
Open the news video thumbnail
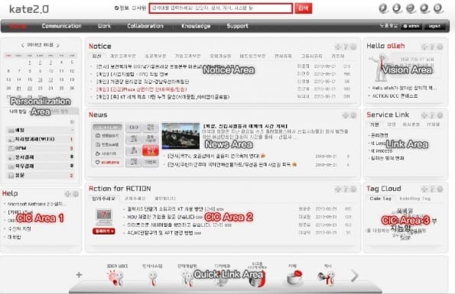tap(180, 136)
